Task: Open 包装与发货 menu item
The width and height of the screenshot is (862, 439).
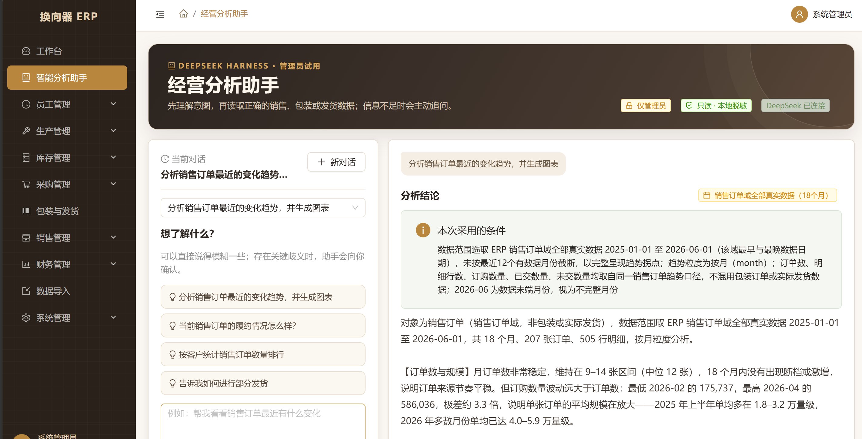Action: (67, 211)
